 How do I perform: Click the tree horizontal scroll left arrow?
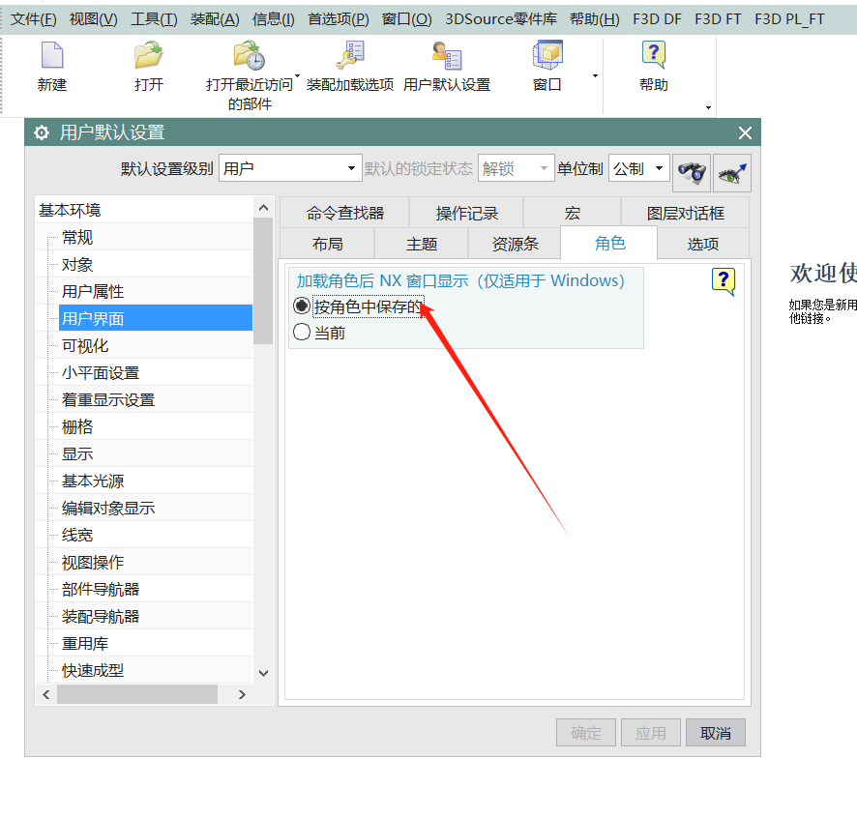click(46, 694)
